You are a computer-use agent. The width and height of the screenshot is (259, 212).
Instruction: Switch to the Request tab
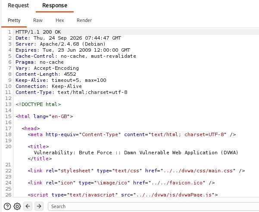point(19,6)
